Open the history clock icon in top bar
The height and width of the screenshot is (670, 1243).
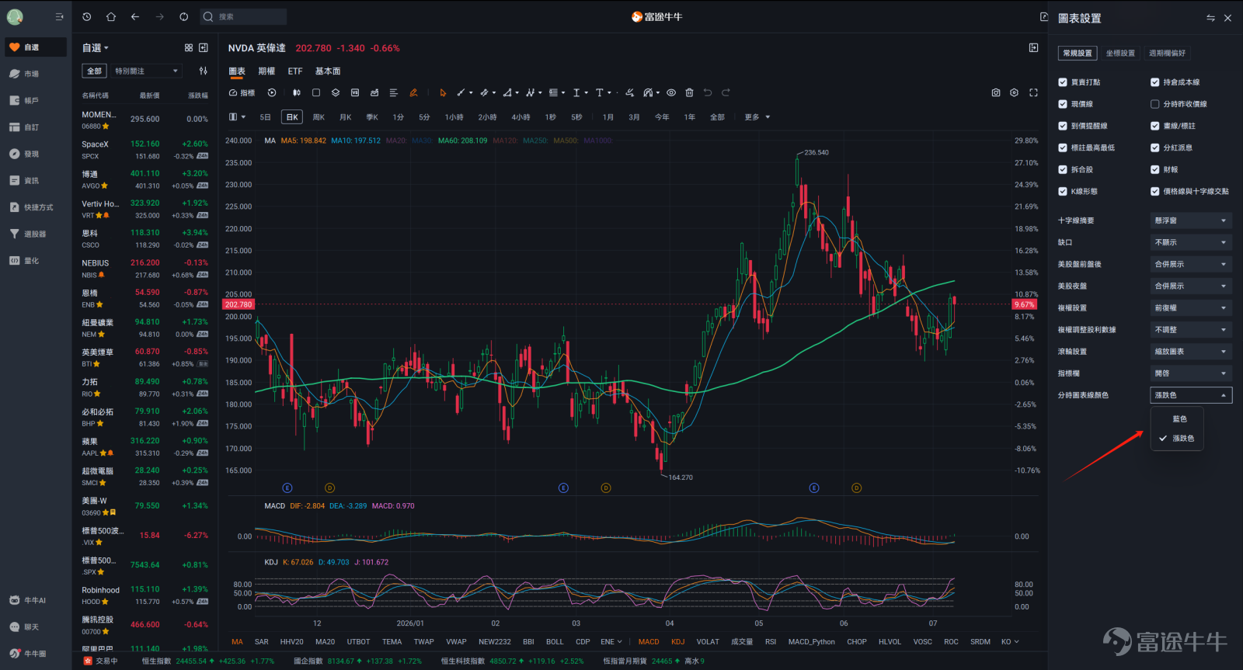coord(86,16)
